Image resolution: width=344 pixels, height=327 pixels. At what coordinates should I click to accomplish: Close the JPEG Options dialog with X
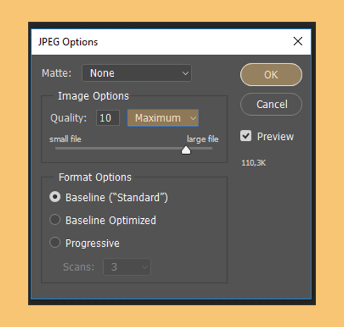pos(298,41)
